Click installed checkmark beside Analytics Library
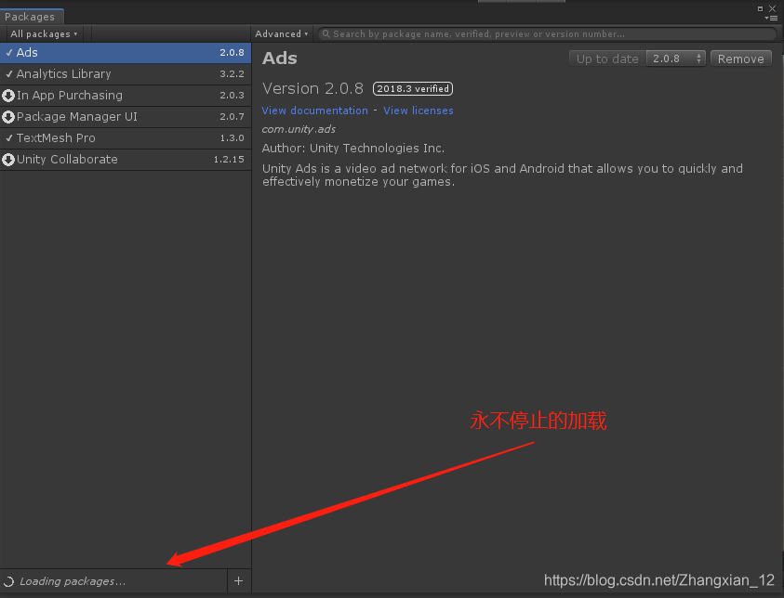Image resolution: width=784 pixels, height=598 pixels. [9, 74]
